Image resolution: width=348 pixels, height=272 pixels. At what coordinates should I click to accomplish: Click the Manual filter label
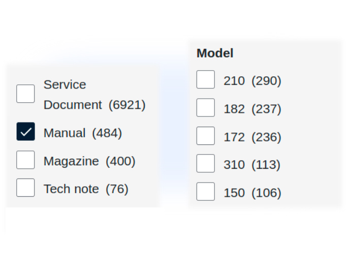65,133
